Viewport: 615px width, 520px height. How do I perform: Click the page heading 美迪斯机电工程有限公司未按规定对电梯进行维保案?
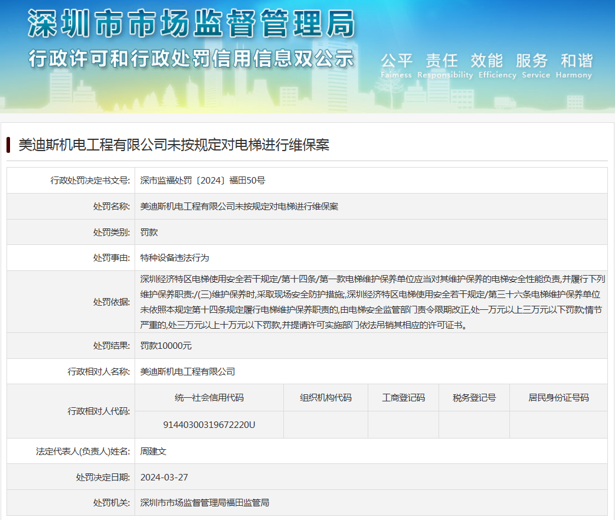tap(174, 145)
